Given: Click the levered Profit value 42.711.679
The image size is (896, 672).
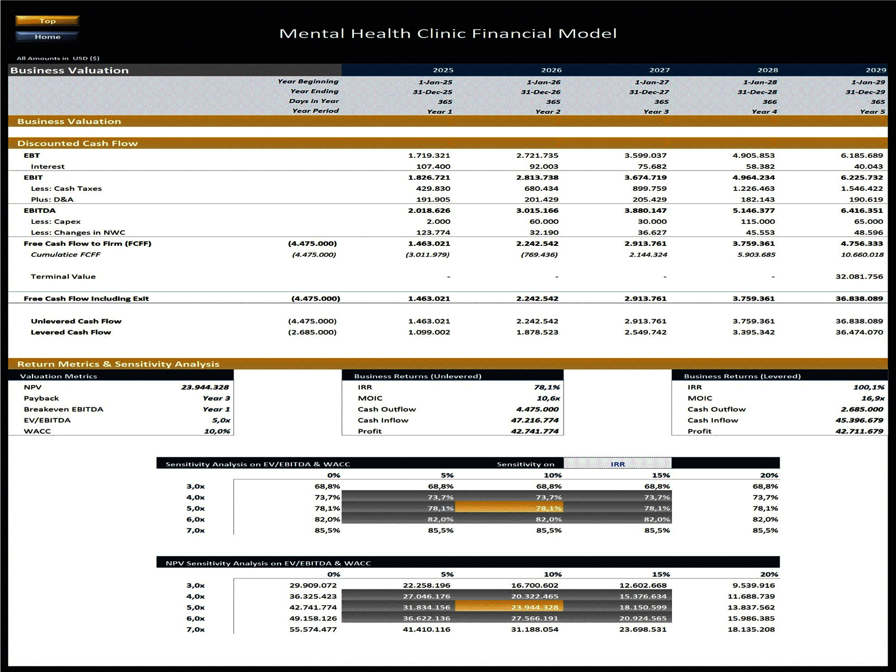Looking at the screenshot, I should [859, 431].
